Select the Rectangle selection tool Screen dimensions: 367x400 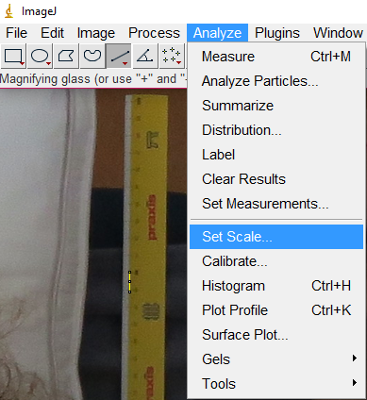click(x=13, y=57)
